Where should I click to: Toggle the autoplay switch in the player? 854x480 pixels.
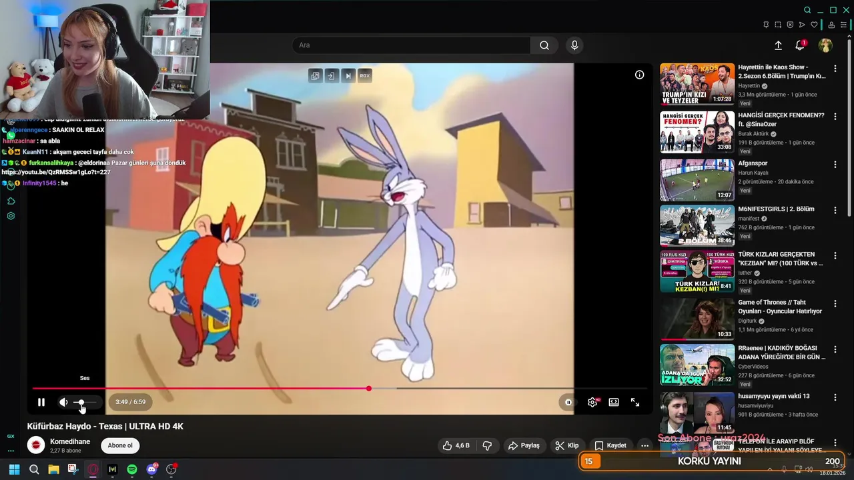click(x=568, y=402)
